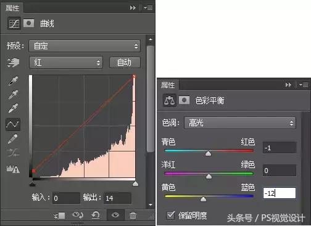Click the histogram clipping warning icon
The image size is (311, 226).
click(13, 169)
